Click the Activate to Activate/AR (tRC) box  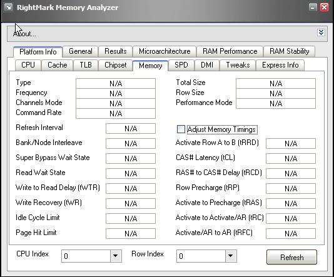click(x=291, y=218)
